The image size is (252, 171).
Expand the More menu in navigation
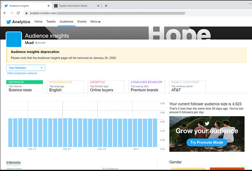(95, 22)
